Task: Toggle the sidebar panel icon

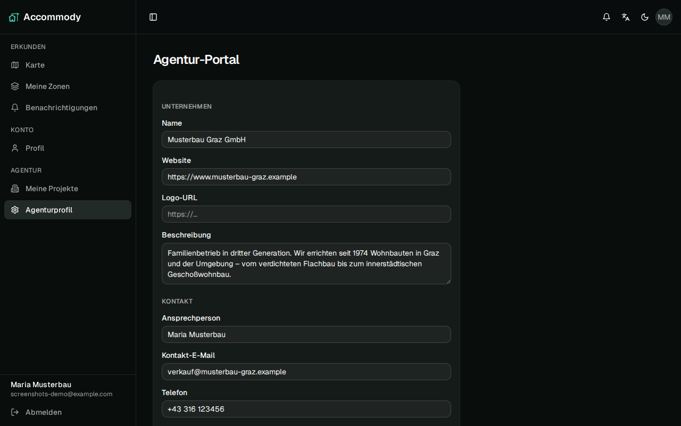Action: pos(153,17)
